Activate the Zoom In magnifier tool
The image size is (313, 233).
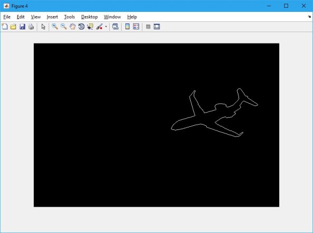[55, 26]
